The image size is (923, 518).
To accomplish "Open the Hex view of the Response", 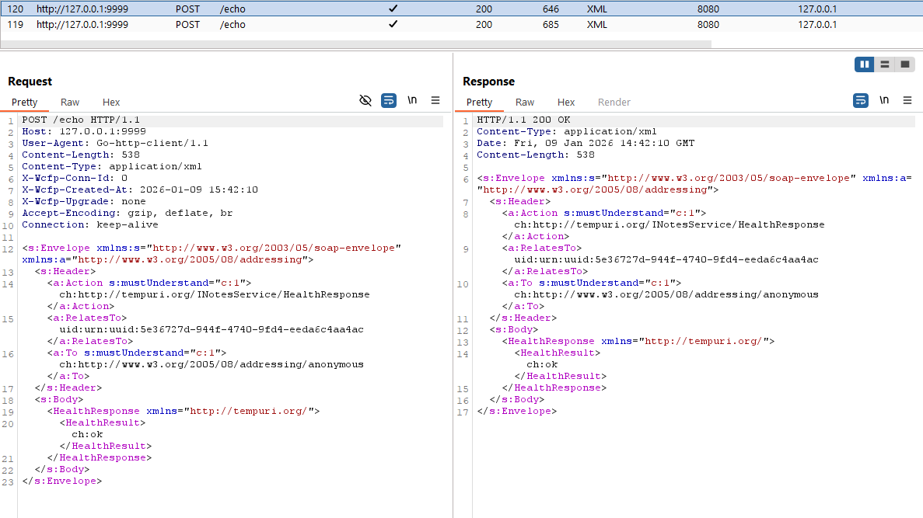I will click(x=566, y=102).
